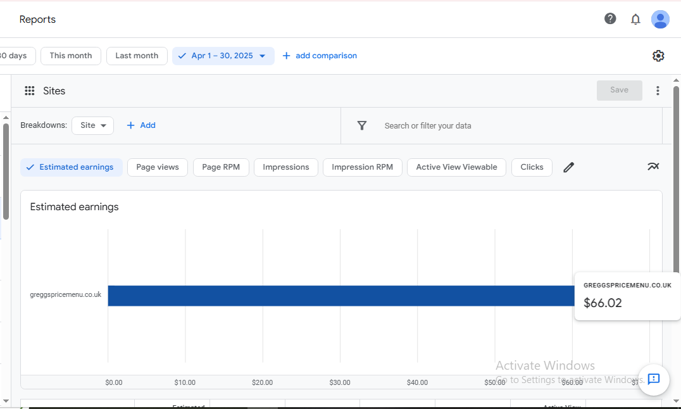The width and height of the screenshot is (681, 409).
Task: Click the greggspricemenu.co.uk axis label
Action: [66, 294]
